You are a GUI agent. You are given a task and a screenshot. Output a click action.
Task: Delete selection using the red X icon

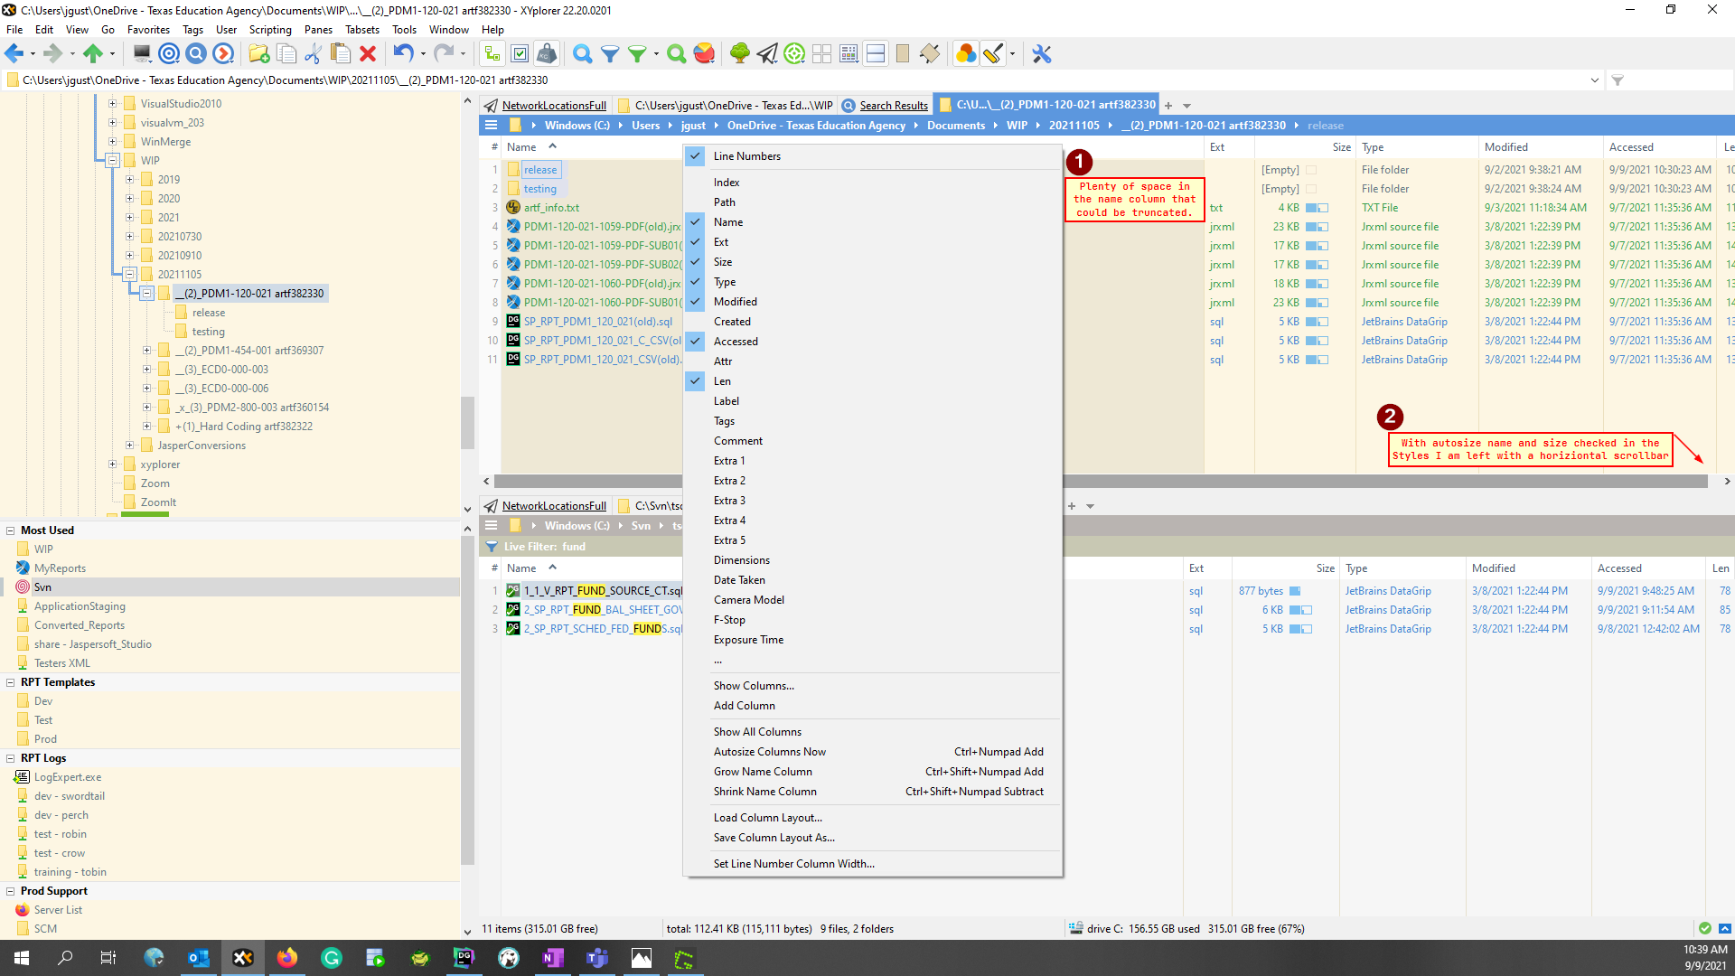tap(367, 53)
